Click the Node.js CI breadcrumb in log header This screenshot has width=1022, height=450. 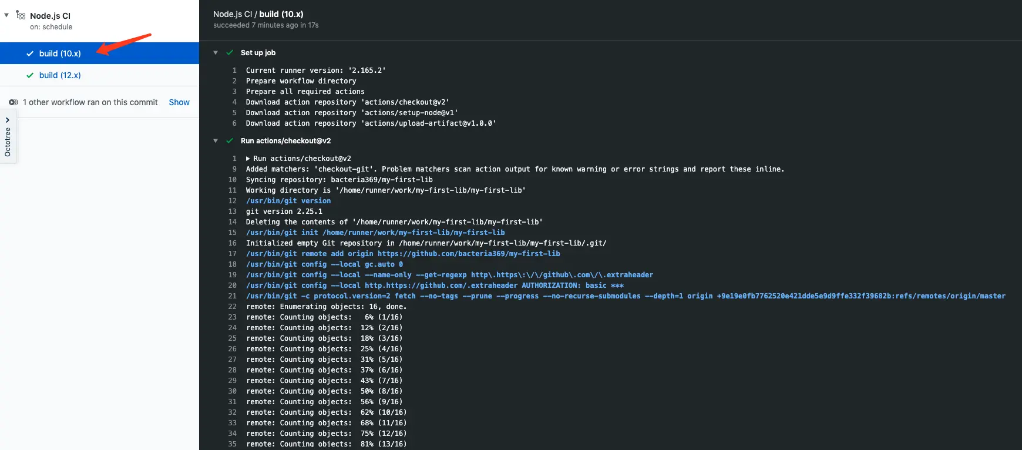[x=233, y=14]
